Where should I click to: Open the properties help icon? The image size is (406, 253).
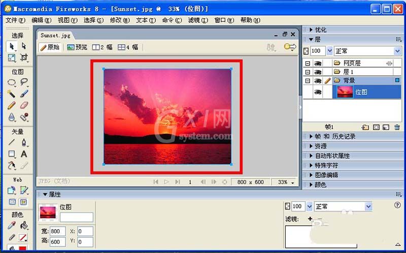pyautogui.click(x=397, y=205)
